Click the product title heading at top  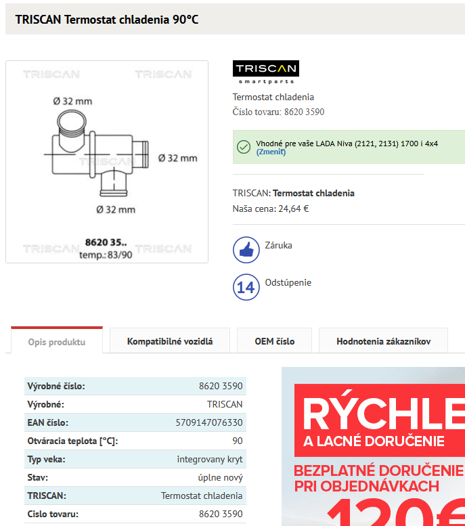click(107, 20)
